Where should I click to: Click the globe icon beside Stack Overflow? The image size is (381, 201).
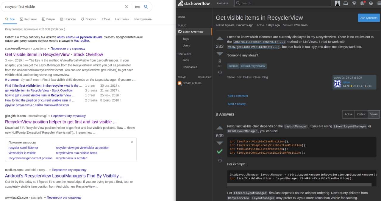(180, 32)
